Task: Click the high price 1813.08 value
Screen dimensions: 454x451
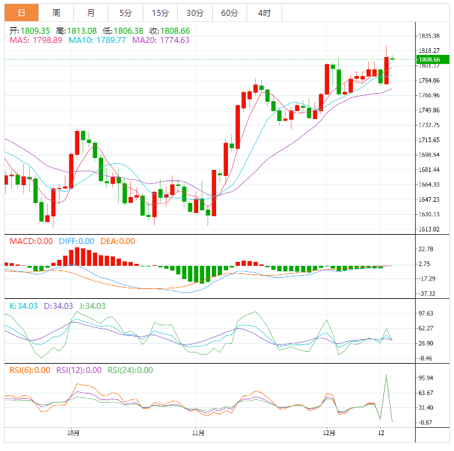Action: [82, 30]
